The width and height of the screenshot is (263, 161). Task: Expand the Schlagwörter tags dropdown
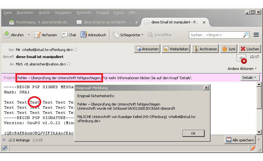[x=142, y=35]
